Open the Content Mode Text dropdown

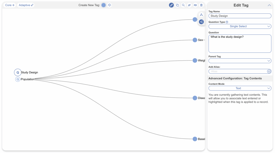(x=240, y=88)
